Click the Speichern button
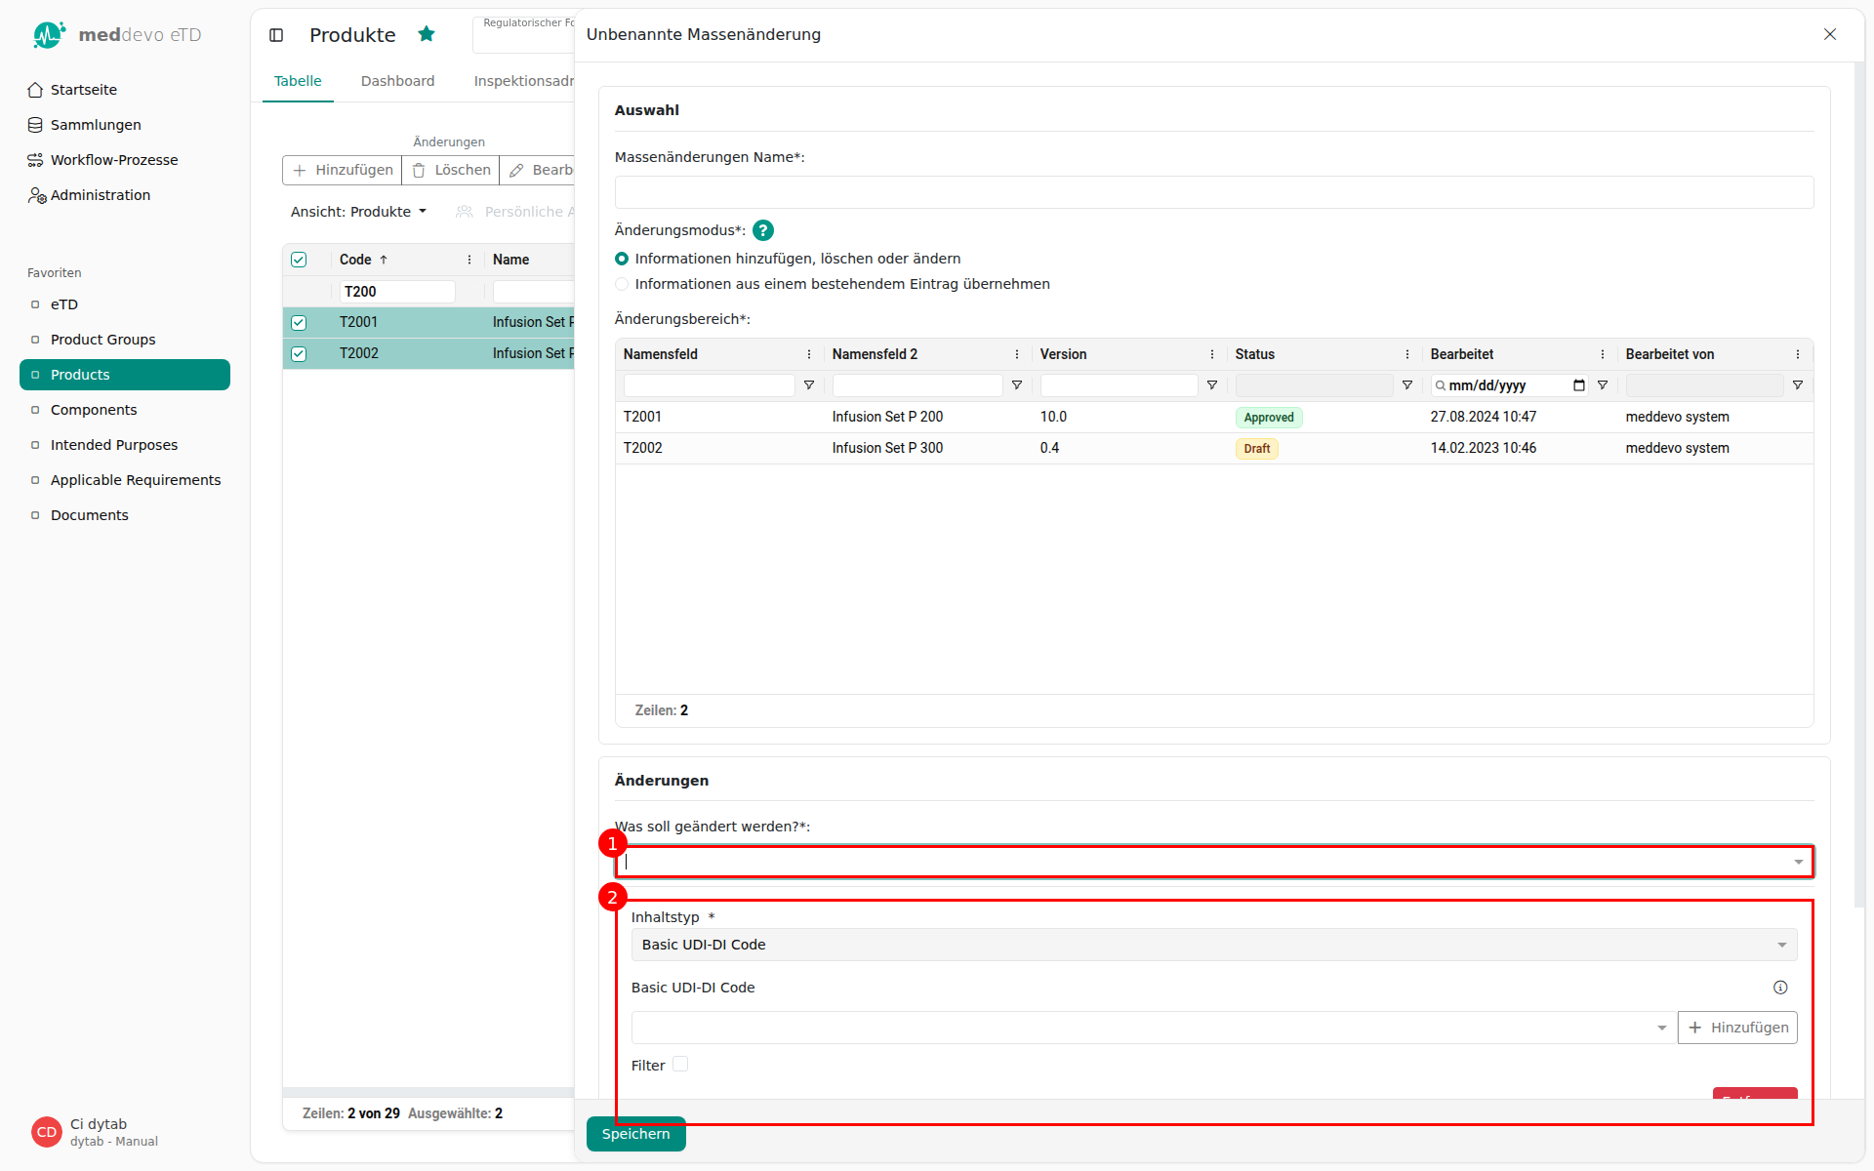Image resolution: width=1874 pixels, height=1171 pixels. [635, 1134]
